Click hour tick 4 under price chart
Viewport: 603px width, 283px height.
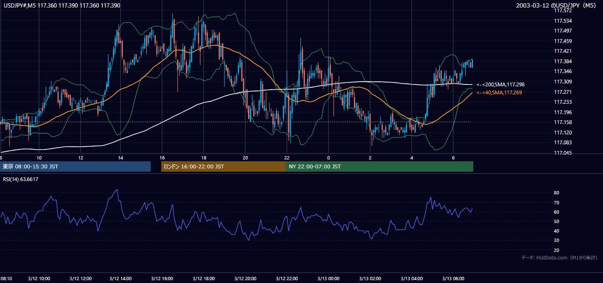tap(411, 158)
